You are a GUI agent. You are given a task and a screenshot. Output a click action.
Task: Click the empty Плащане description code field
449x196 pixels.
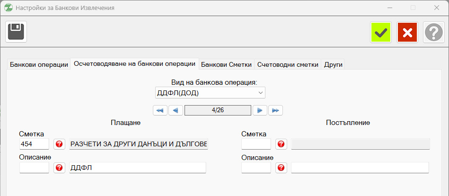coord(35,168)
